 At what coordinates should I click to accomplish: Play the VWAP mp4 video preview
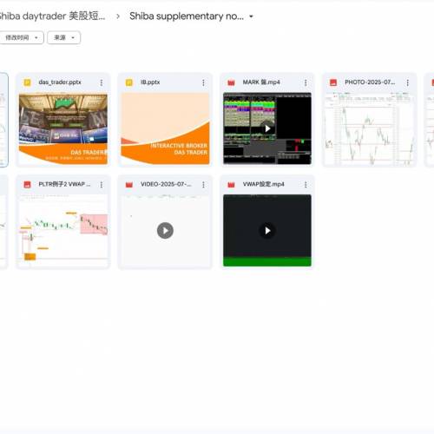point(267,230)
